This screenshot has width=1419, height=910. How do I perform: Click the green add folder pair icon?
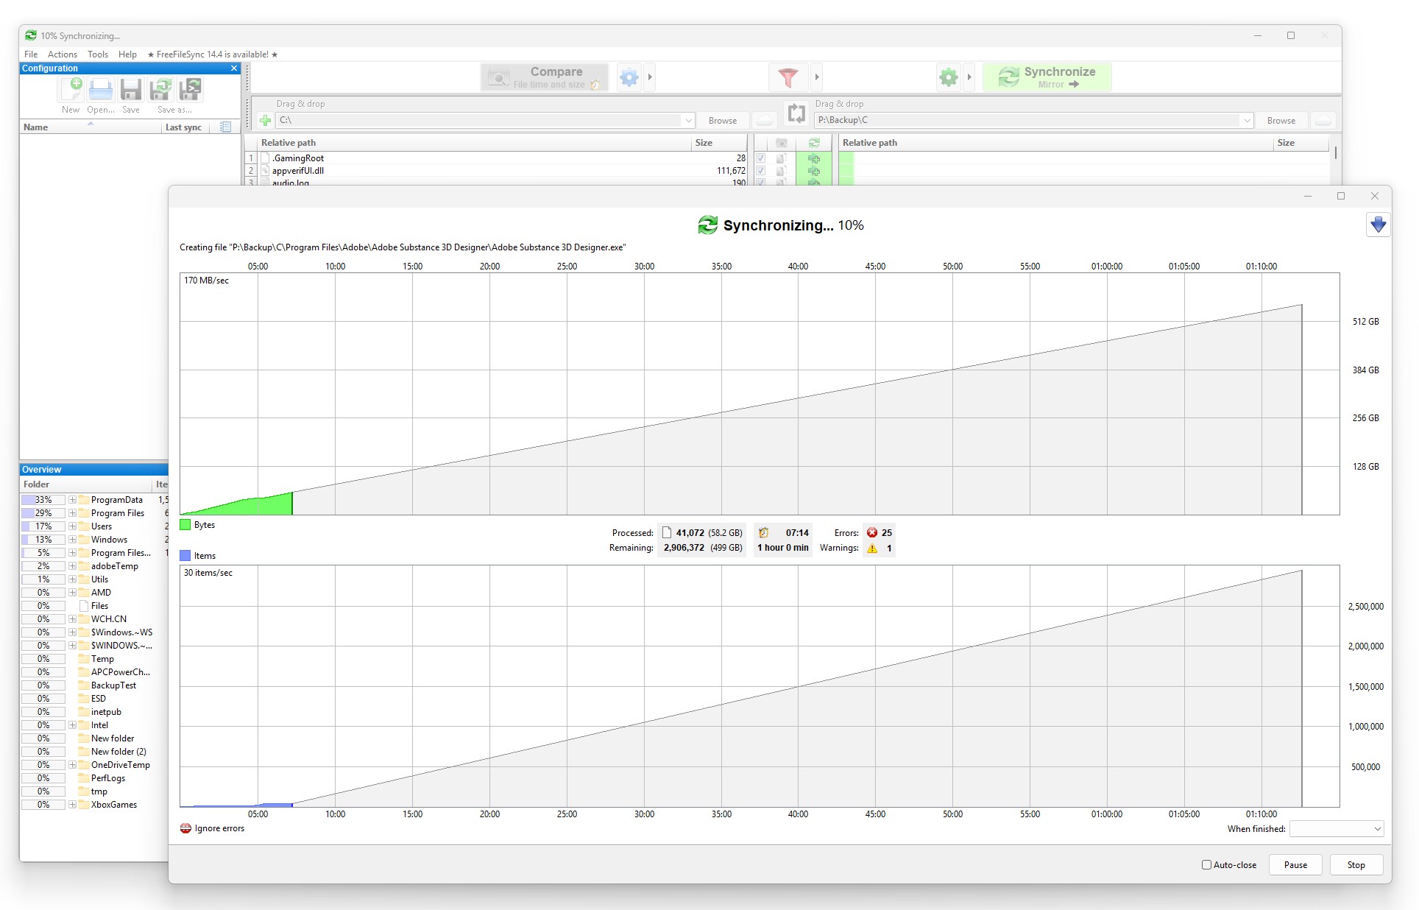click(265, 120)
